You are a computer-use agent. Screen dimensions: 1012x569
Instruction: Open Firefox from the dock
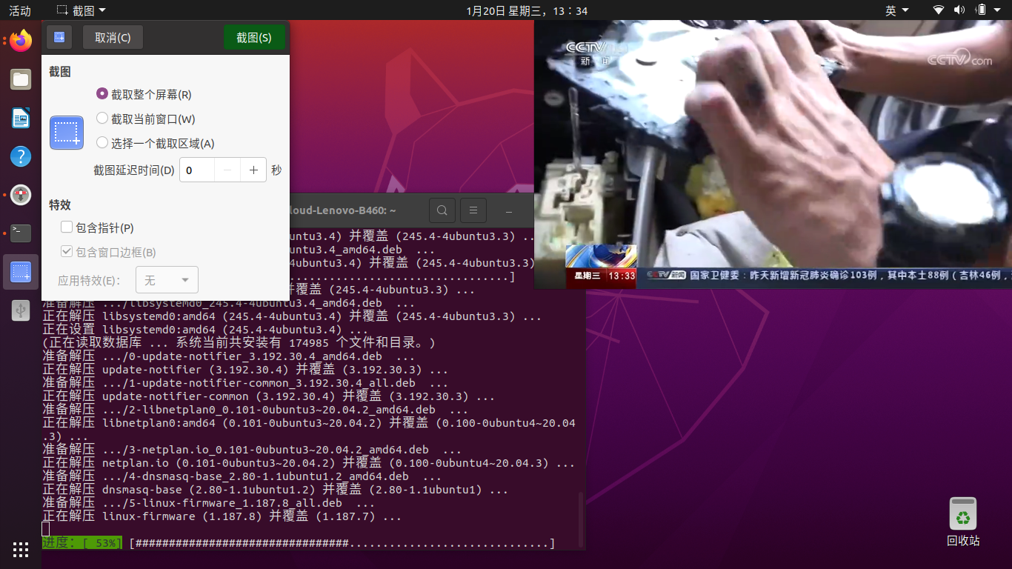point(21,40)
